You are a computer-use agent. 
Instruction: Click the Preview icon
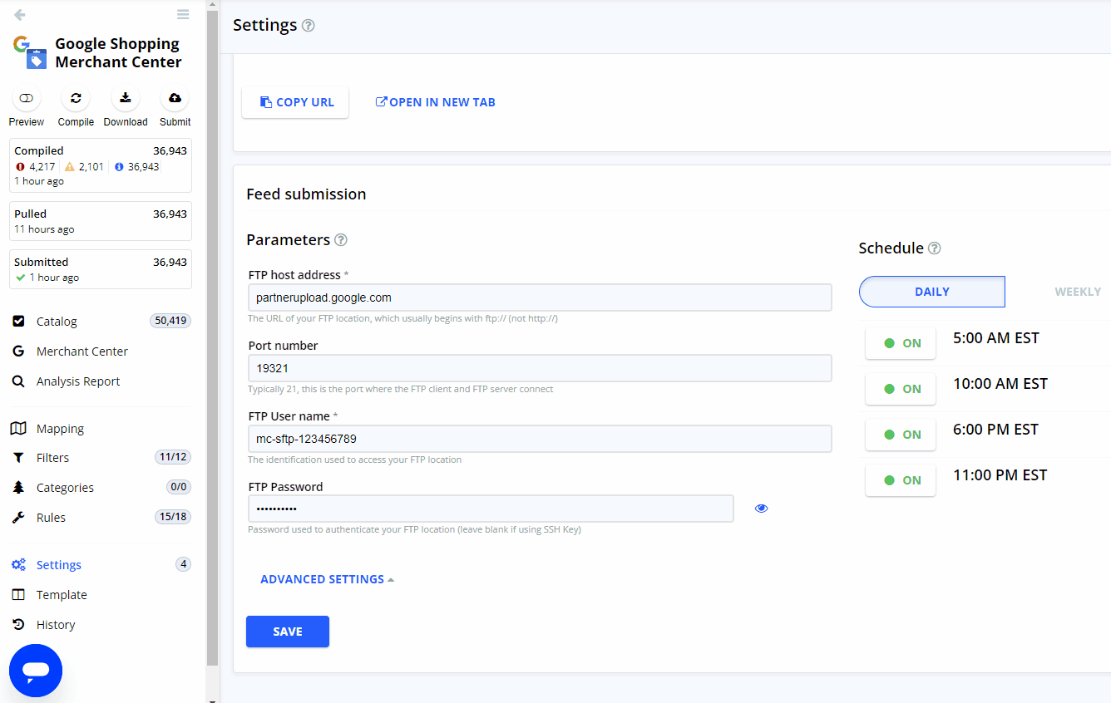click(27, 98)
